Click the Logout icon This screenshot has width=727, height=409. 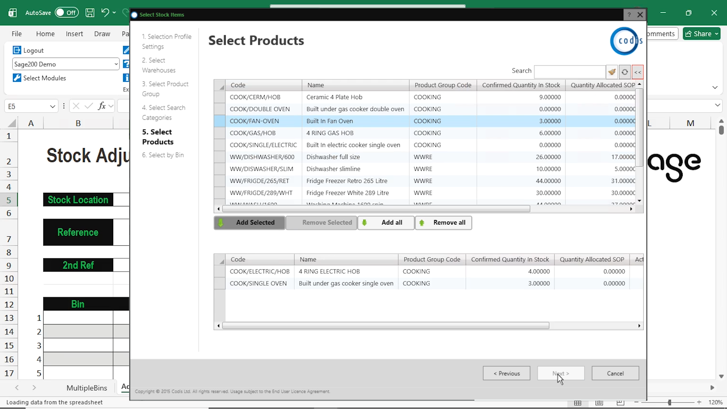pyautogui.click(x=16, y=50)
